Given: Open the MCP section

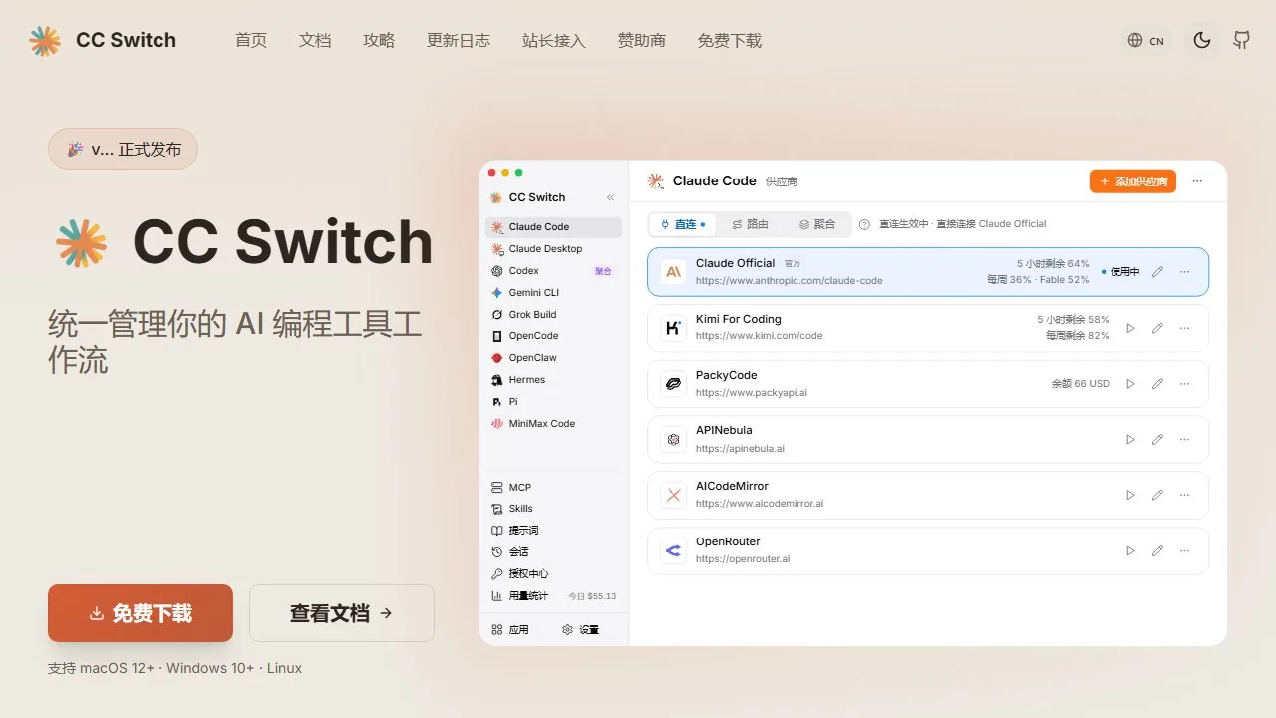Looking at the screenshot, I should [x=554, y=488].
